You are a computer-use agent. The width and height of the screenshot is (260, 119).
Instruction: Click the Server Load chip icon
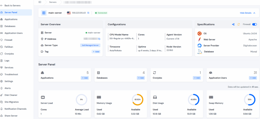coord(43,97)
